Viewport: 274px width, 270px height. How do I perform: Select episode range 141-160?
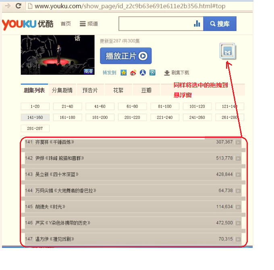click(35, 117)
